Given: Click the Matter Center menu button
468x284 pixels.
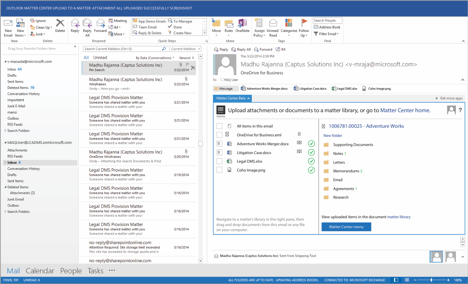Looking at the screenshot, I should 346,227.
